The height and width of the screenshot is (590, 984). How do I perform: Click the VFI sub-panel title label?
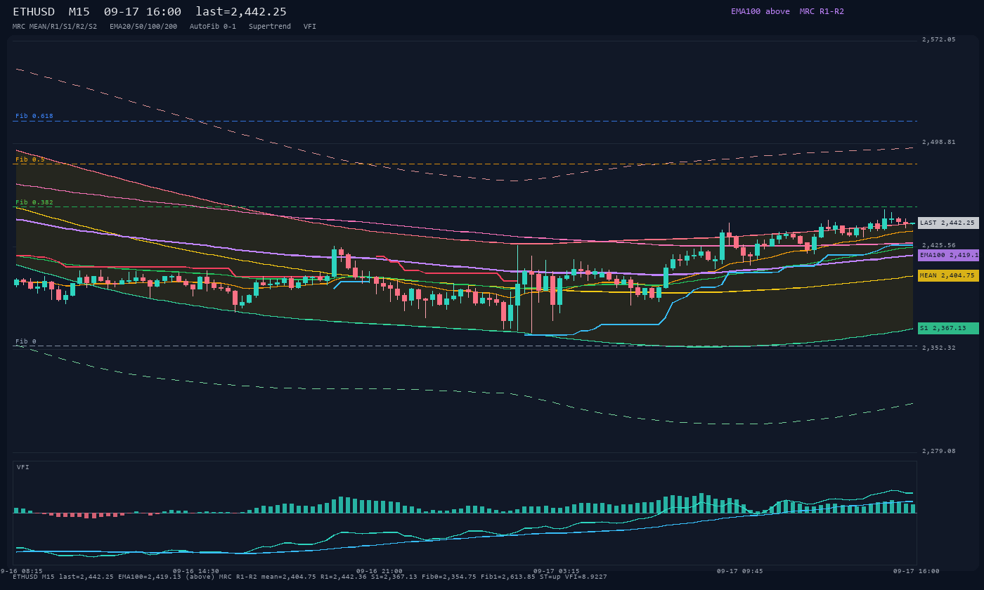pyautogui.click(x=23, y=467)
